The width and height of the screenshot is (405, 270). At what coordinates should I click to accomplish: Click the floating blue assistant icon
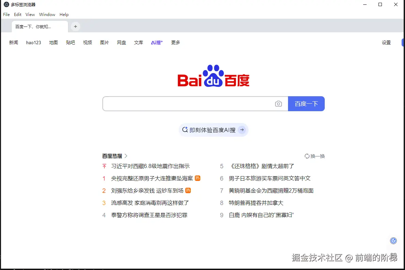pos(393,241)
